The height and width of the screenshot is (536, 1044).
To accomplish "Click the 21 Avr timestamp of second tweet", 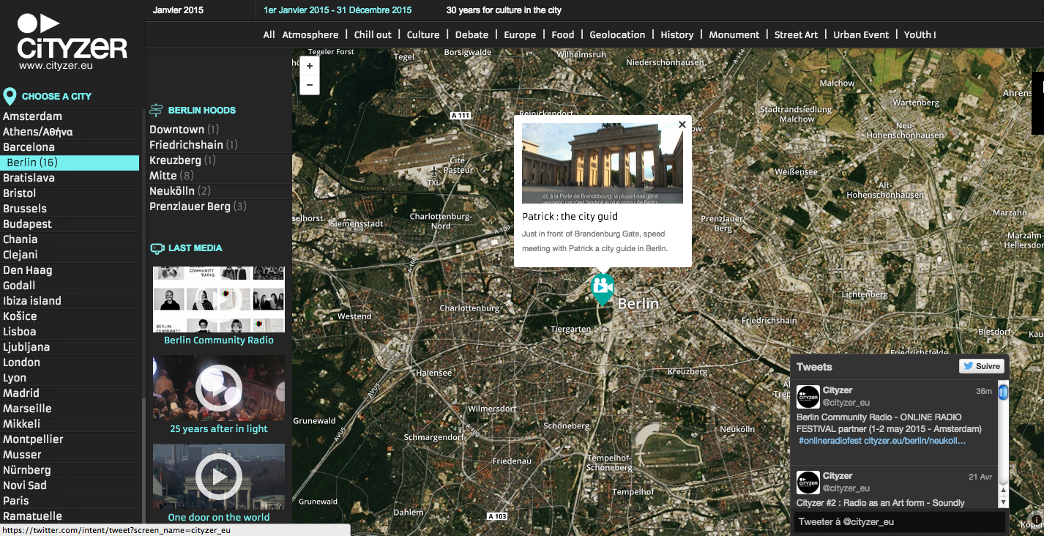I will tap(980, 477).
